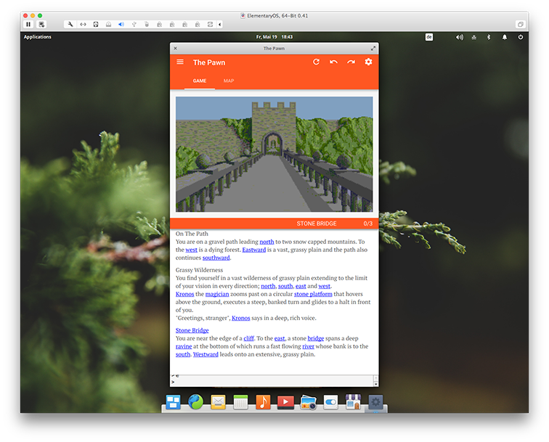The height and width of the screenshot is (442, 549).
Task: Click the scrollbar down arrow by input
Action: [x=375, y=382]
